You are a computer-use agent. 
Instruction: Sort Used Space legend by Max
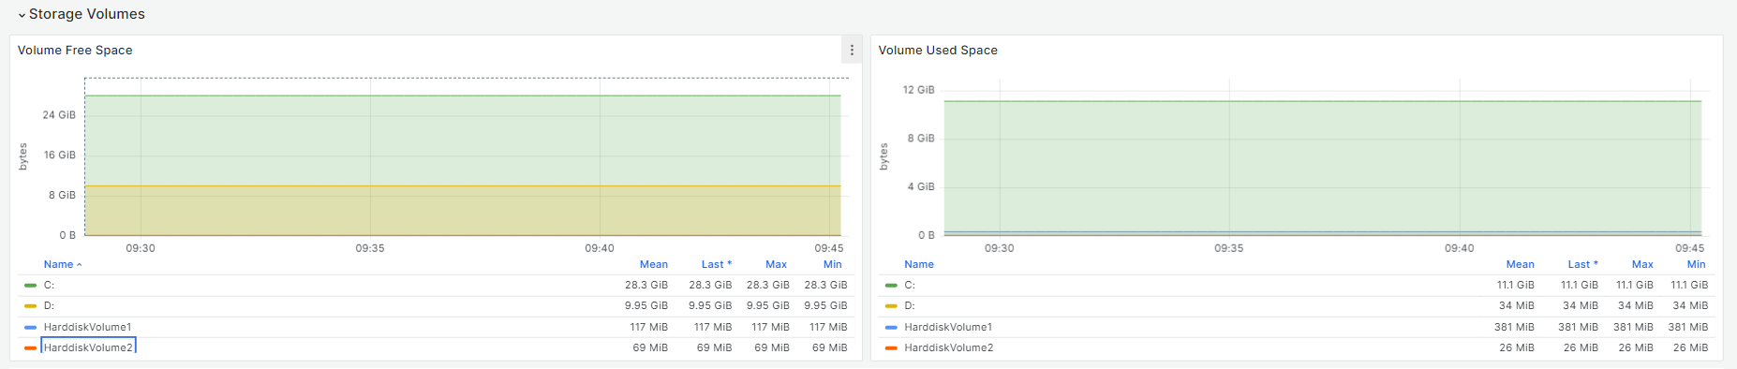coord(1642,264)
